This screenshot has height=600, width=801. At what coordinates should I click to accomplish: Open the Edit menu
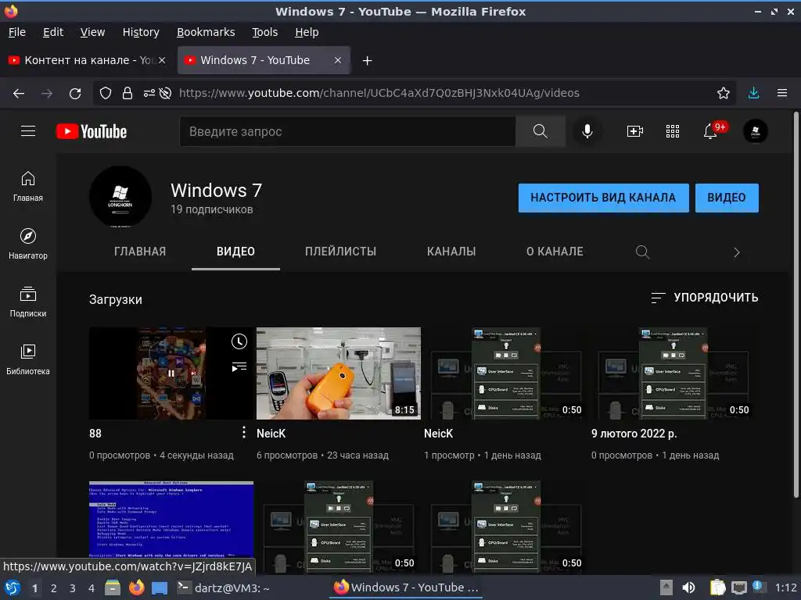click(53, 32)
